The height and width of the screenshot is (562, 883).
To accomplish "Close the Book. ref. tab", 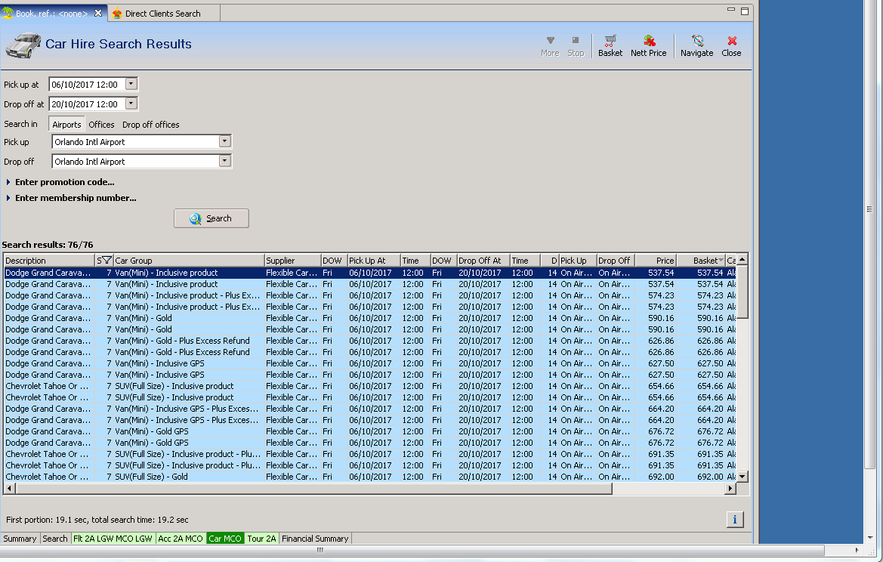I will pos(98,13).
